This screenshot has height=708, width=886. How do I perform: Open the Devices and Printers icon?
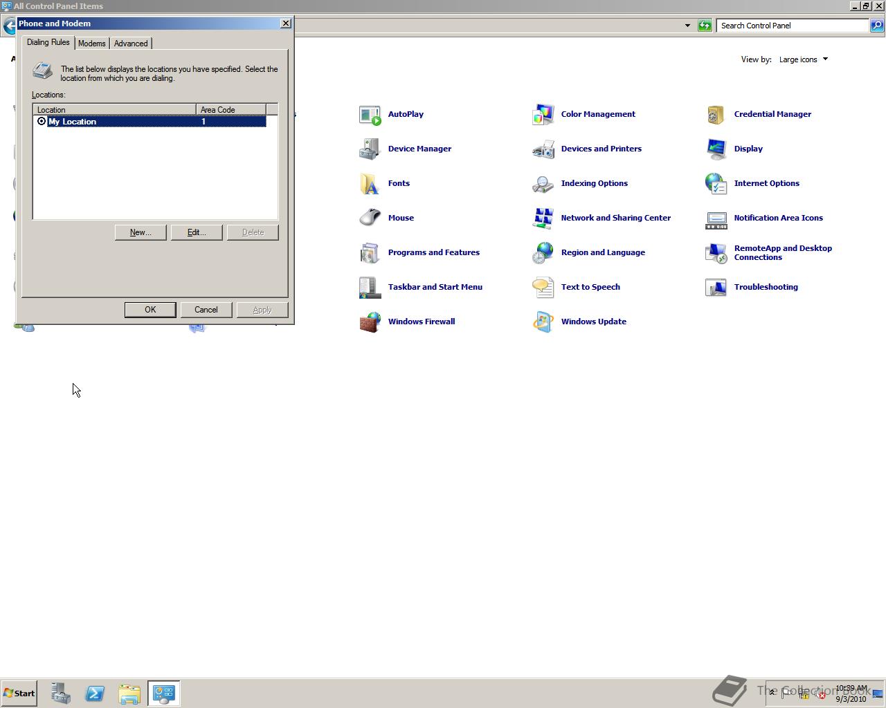click(543, 149)
